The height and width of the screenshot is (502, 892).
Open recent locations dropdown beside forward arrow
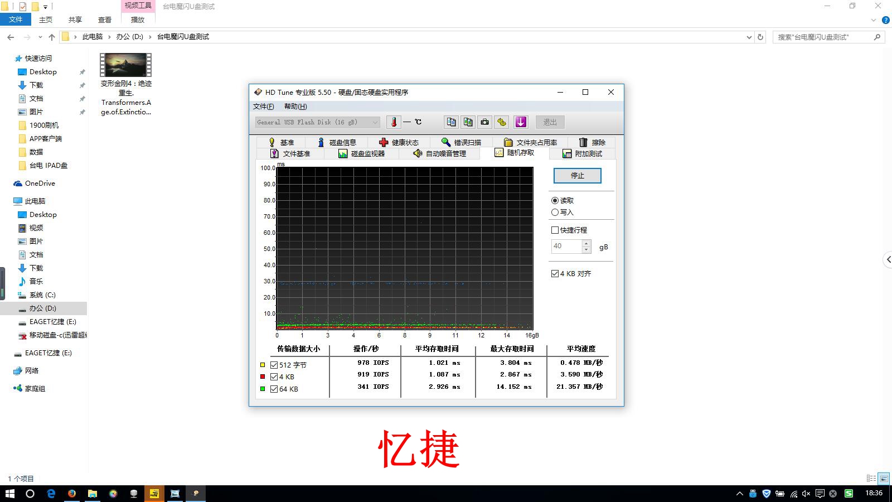40,37
